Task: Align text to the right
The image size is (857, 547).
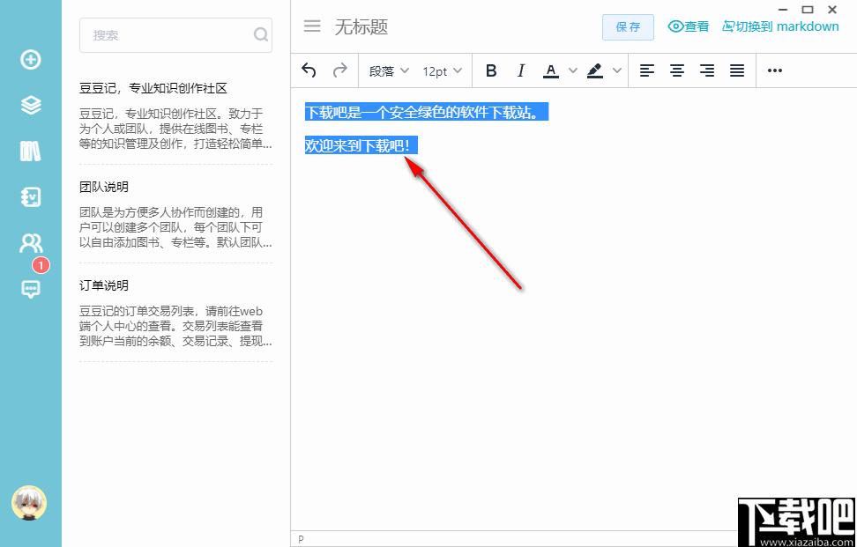Action: coord(707,70)
